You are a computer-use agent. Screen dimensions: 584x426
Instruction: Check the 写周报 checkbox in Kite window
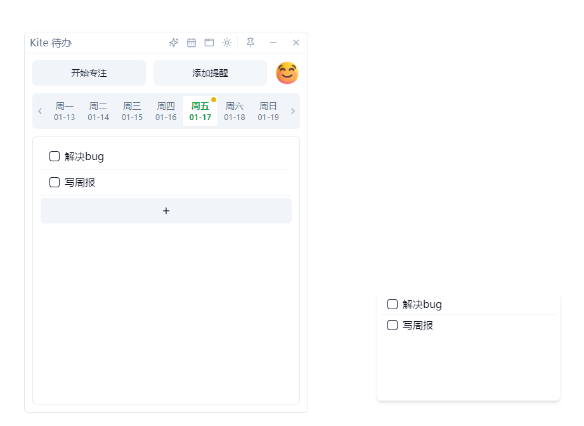pos(55,182)
